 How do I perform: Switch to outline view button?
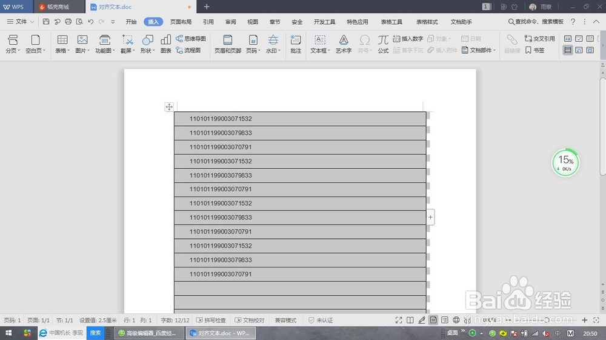click(x=445, y=320)
